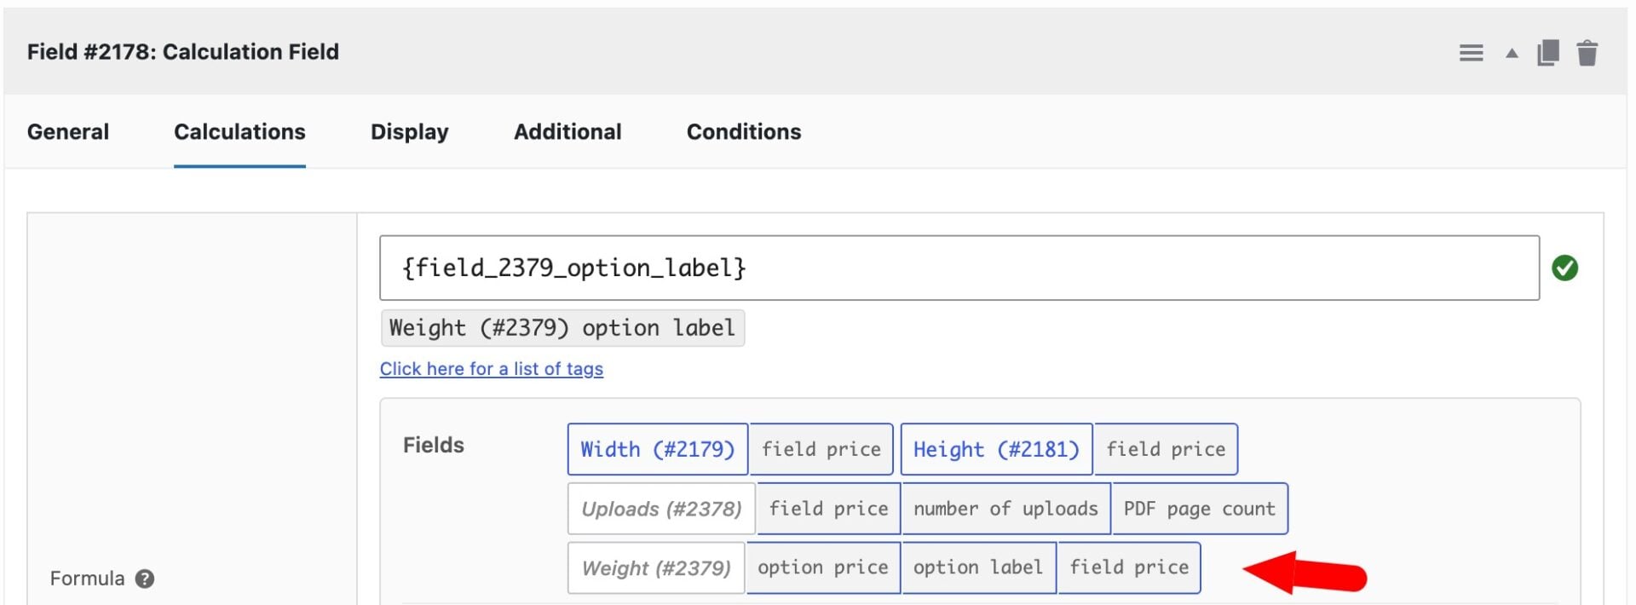Click the Formula help question mark icon

(x=145, y=579)
